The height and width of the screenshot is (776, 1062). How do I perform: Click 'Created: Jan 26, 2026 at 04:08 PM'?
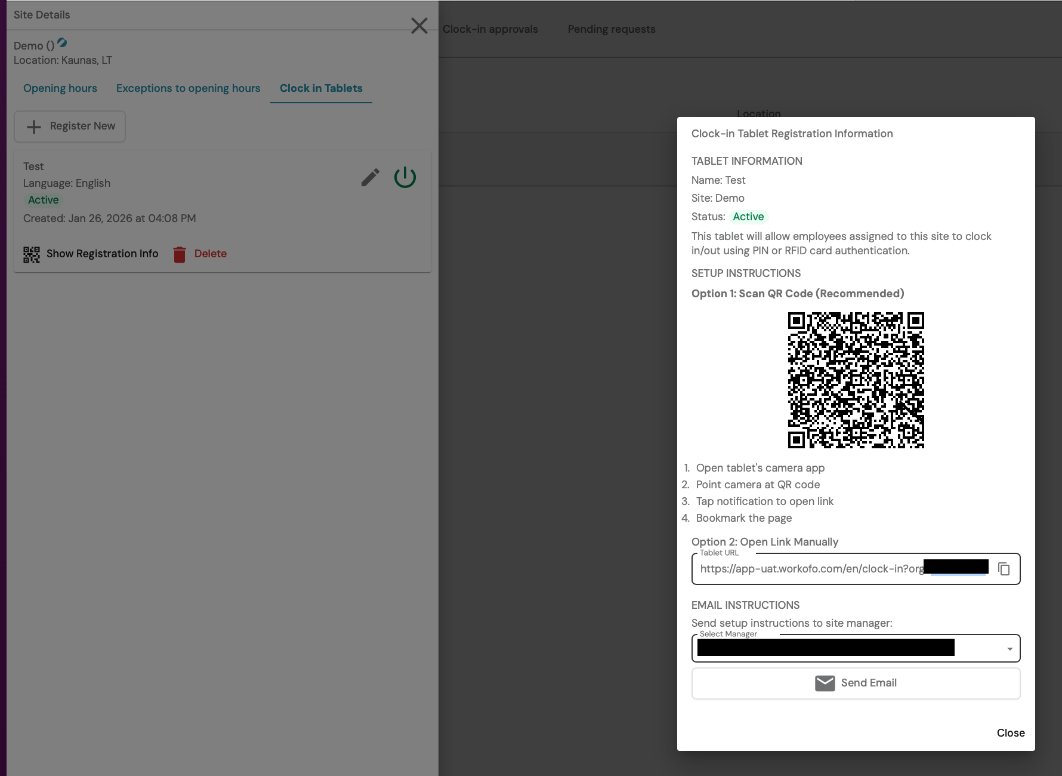click(110, 218)
